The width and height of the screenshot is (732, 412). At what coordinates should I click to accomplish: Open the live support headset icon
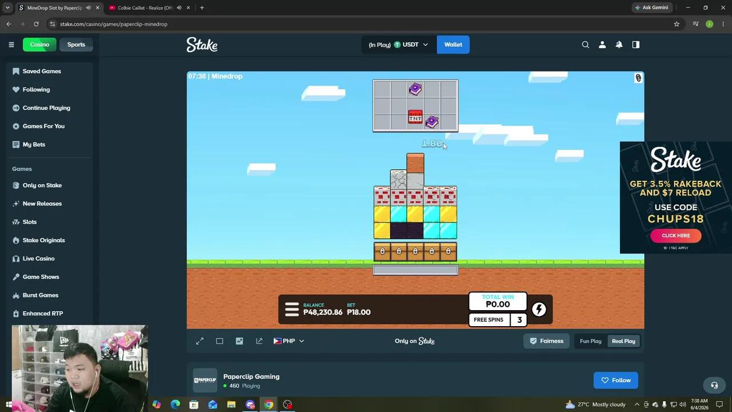714,385
